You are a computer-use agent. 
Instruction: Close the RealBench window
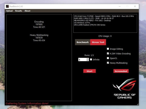pyautogui.click(x=135, y=6)
